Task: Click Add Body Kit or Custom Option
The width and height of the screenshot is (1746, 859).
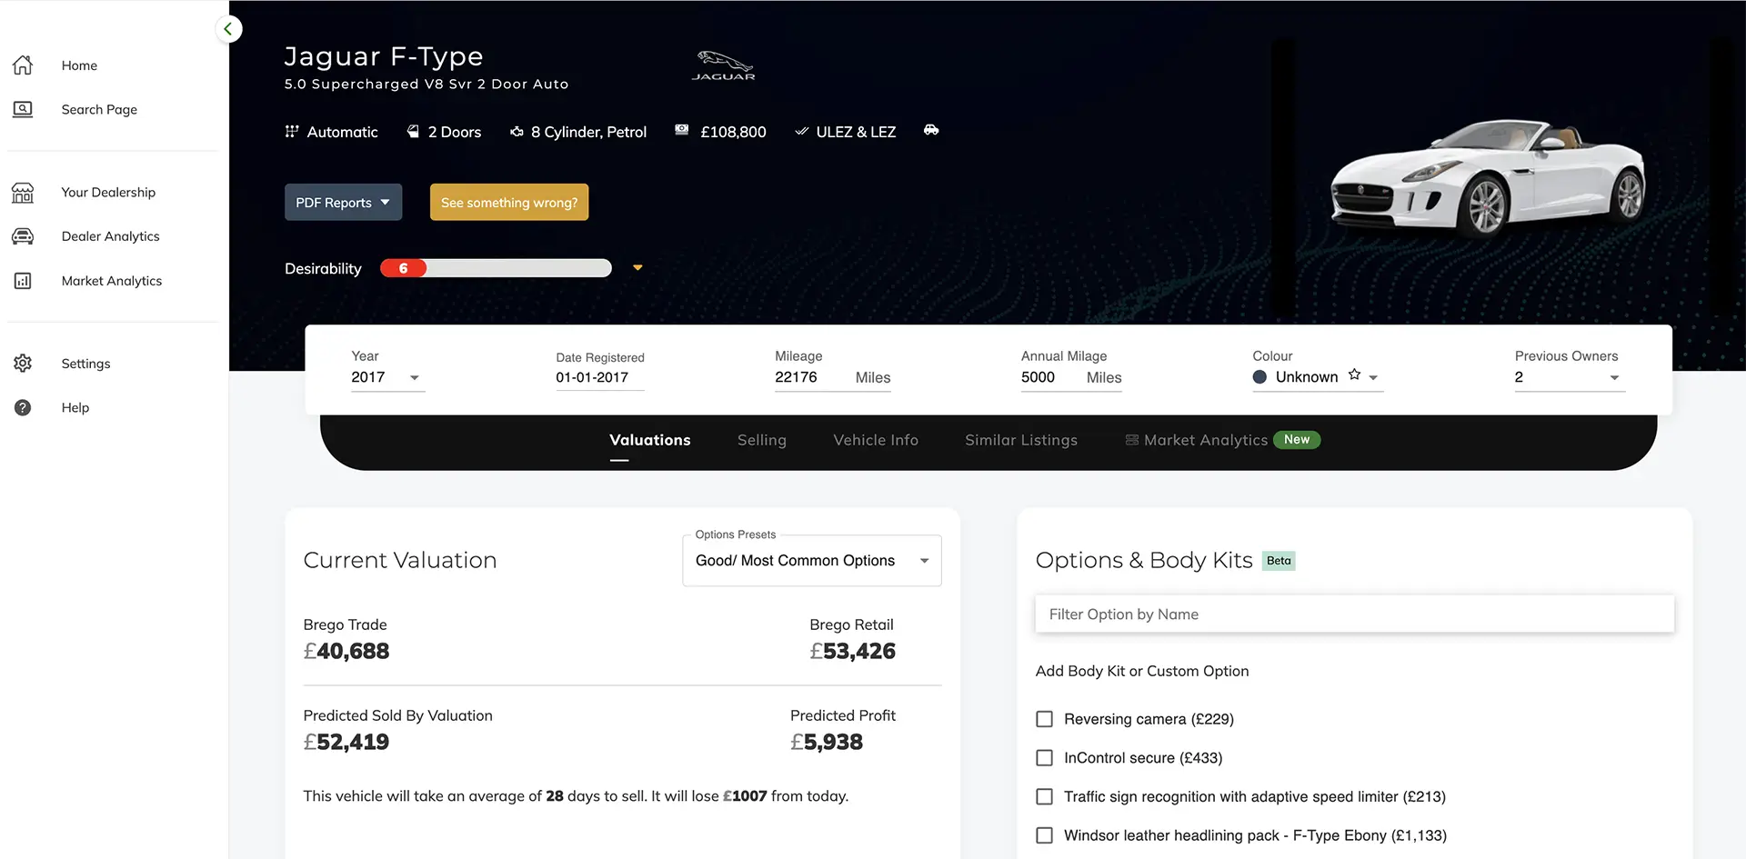Action: 1141,671
